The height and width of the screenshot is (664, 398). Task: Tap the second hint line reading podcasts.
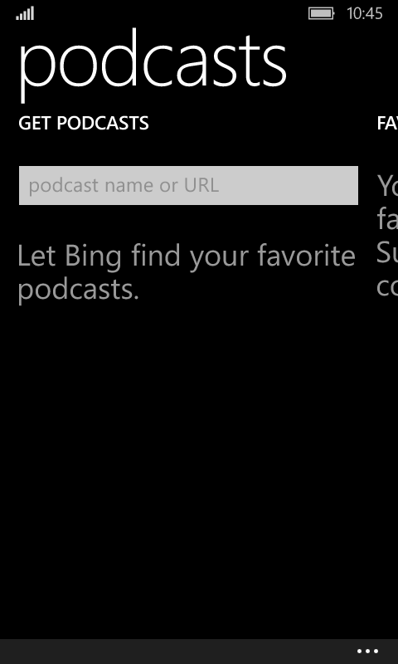tap(79, 290)
